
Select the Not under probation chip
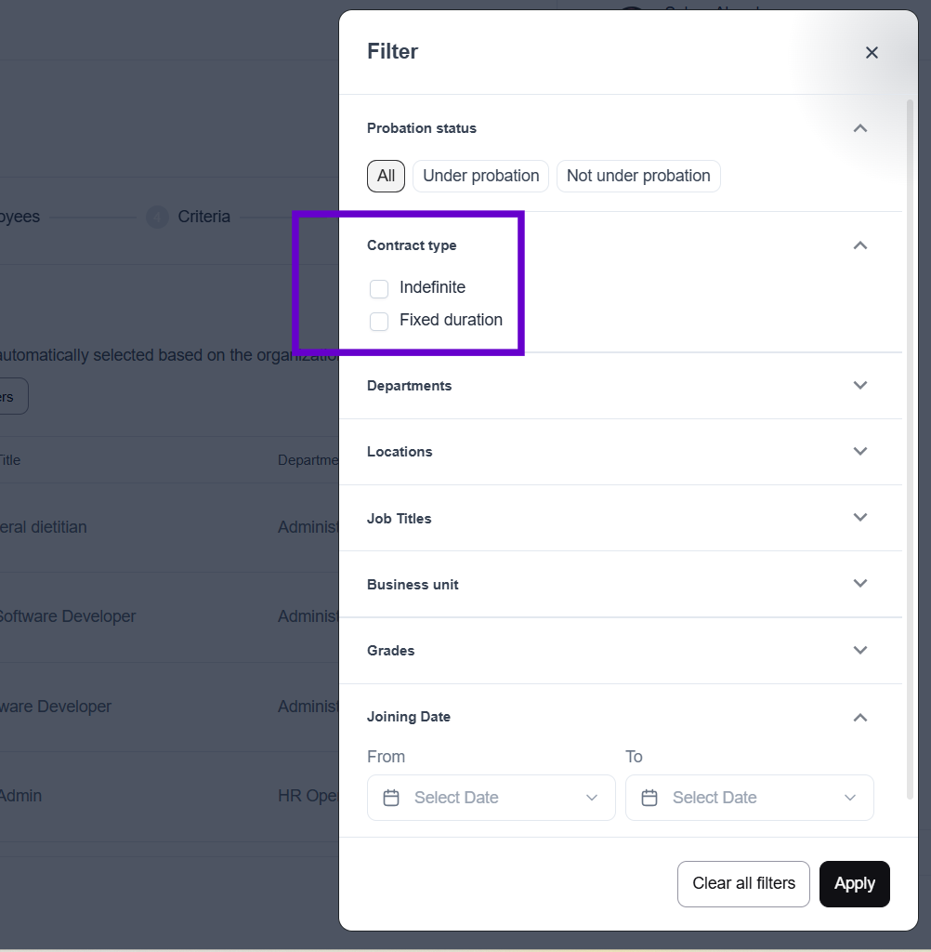tap(638, 176)
